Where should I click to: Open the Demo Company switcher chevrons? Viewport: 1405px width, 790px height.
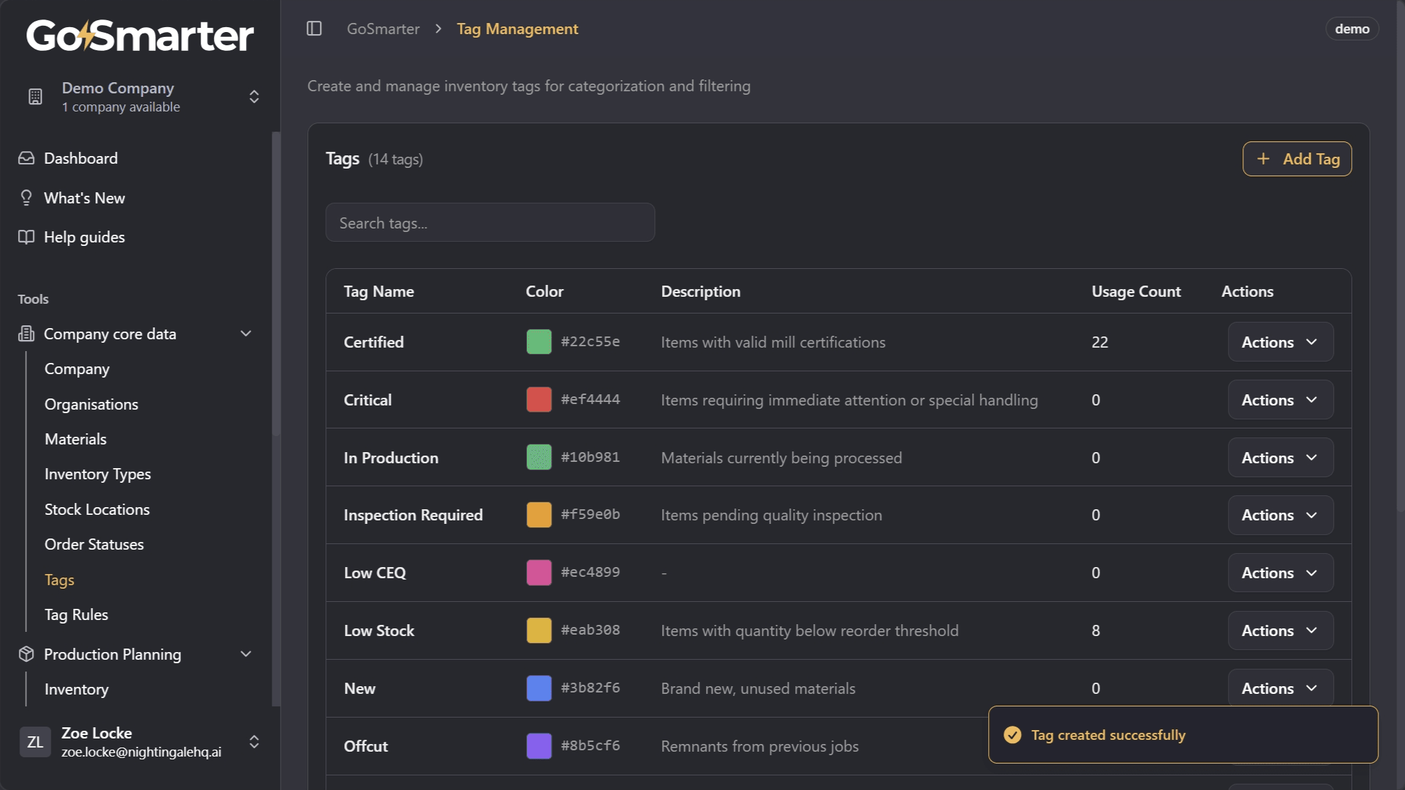pyautogui.click(x=254, y=97)
